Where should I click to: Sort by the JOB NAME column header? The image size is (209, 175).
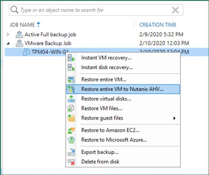point(22,25)
